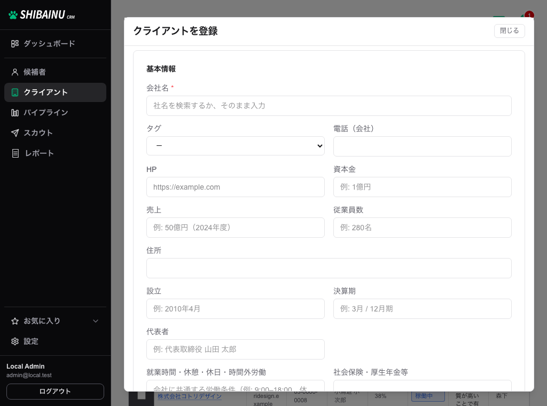This screenshot has width=547, height=406.
Task: Open 株式会社コトリデザイン link in background list
Action: point(190,396)
